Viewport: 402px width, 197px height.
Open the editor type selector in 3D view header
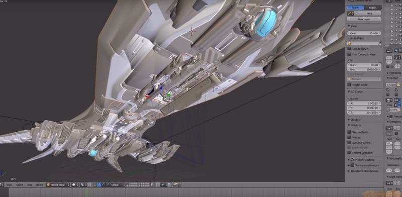click(x=2, y=185)
